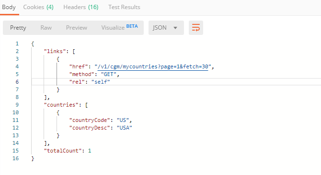The width and height of the screenshot is (321, 175).
Task: Click the "US" value on line 11
Action: coord(123,120)
